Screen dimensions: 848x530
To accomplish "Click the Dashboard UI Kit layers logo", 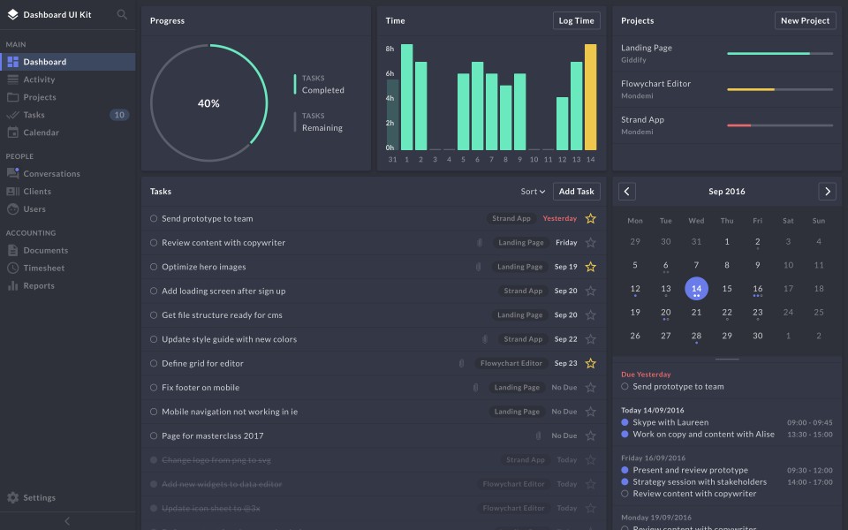I will (13, 15).
